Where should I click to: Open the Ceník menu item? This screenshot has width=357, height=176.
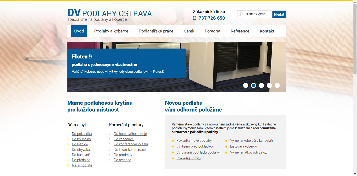point(189,31)
